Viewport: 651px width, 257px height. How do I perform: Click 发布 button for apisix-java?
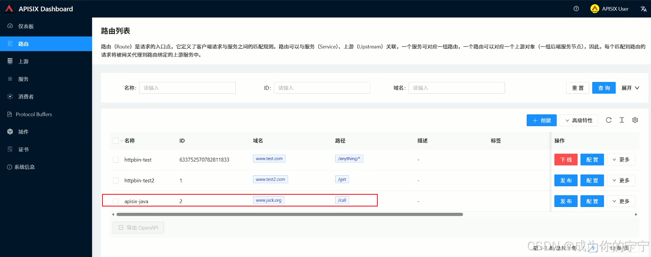[x=566, y=201]
